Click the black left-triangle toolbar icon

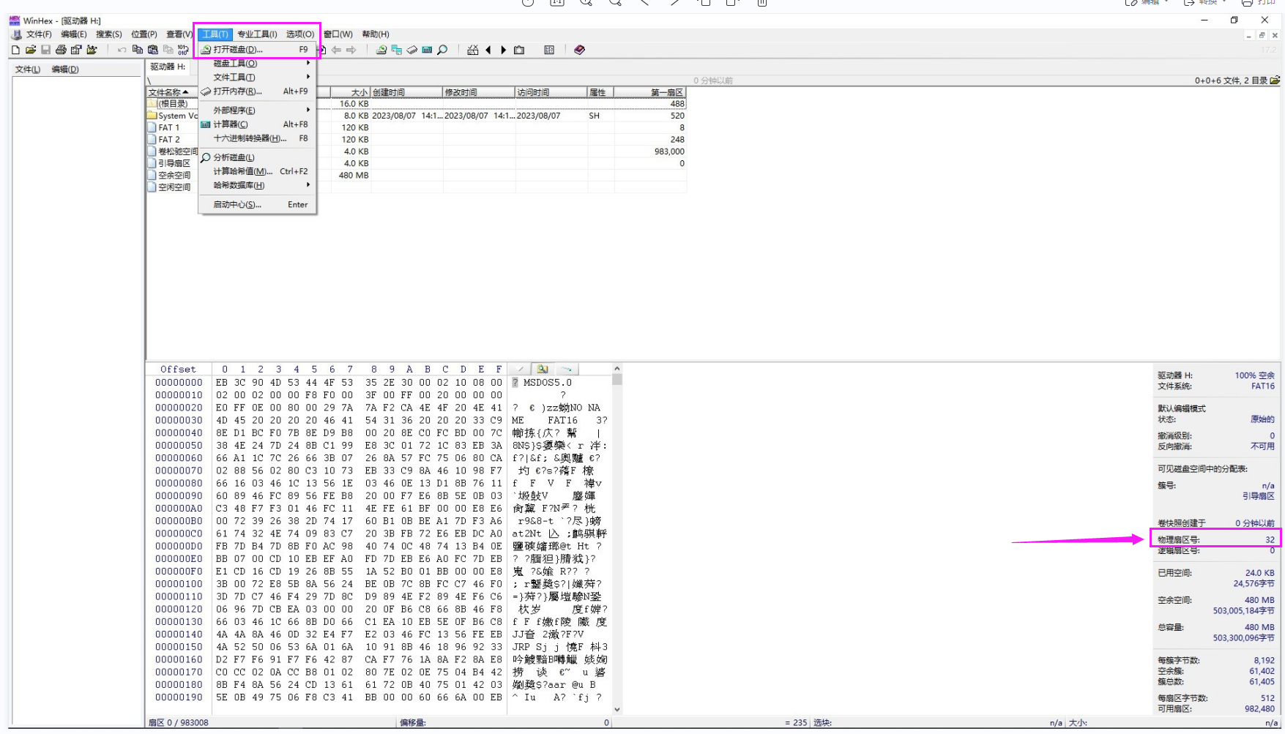tap(488, 50)
